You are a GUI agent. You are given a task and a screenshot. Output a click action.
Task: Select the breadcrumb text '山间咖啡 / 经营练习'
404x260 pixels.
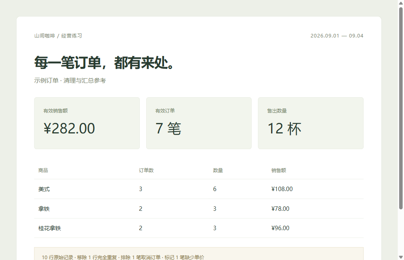(x=58, y=36)
